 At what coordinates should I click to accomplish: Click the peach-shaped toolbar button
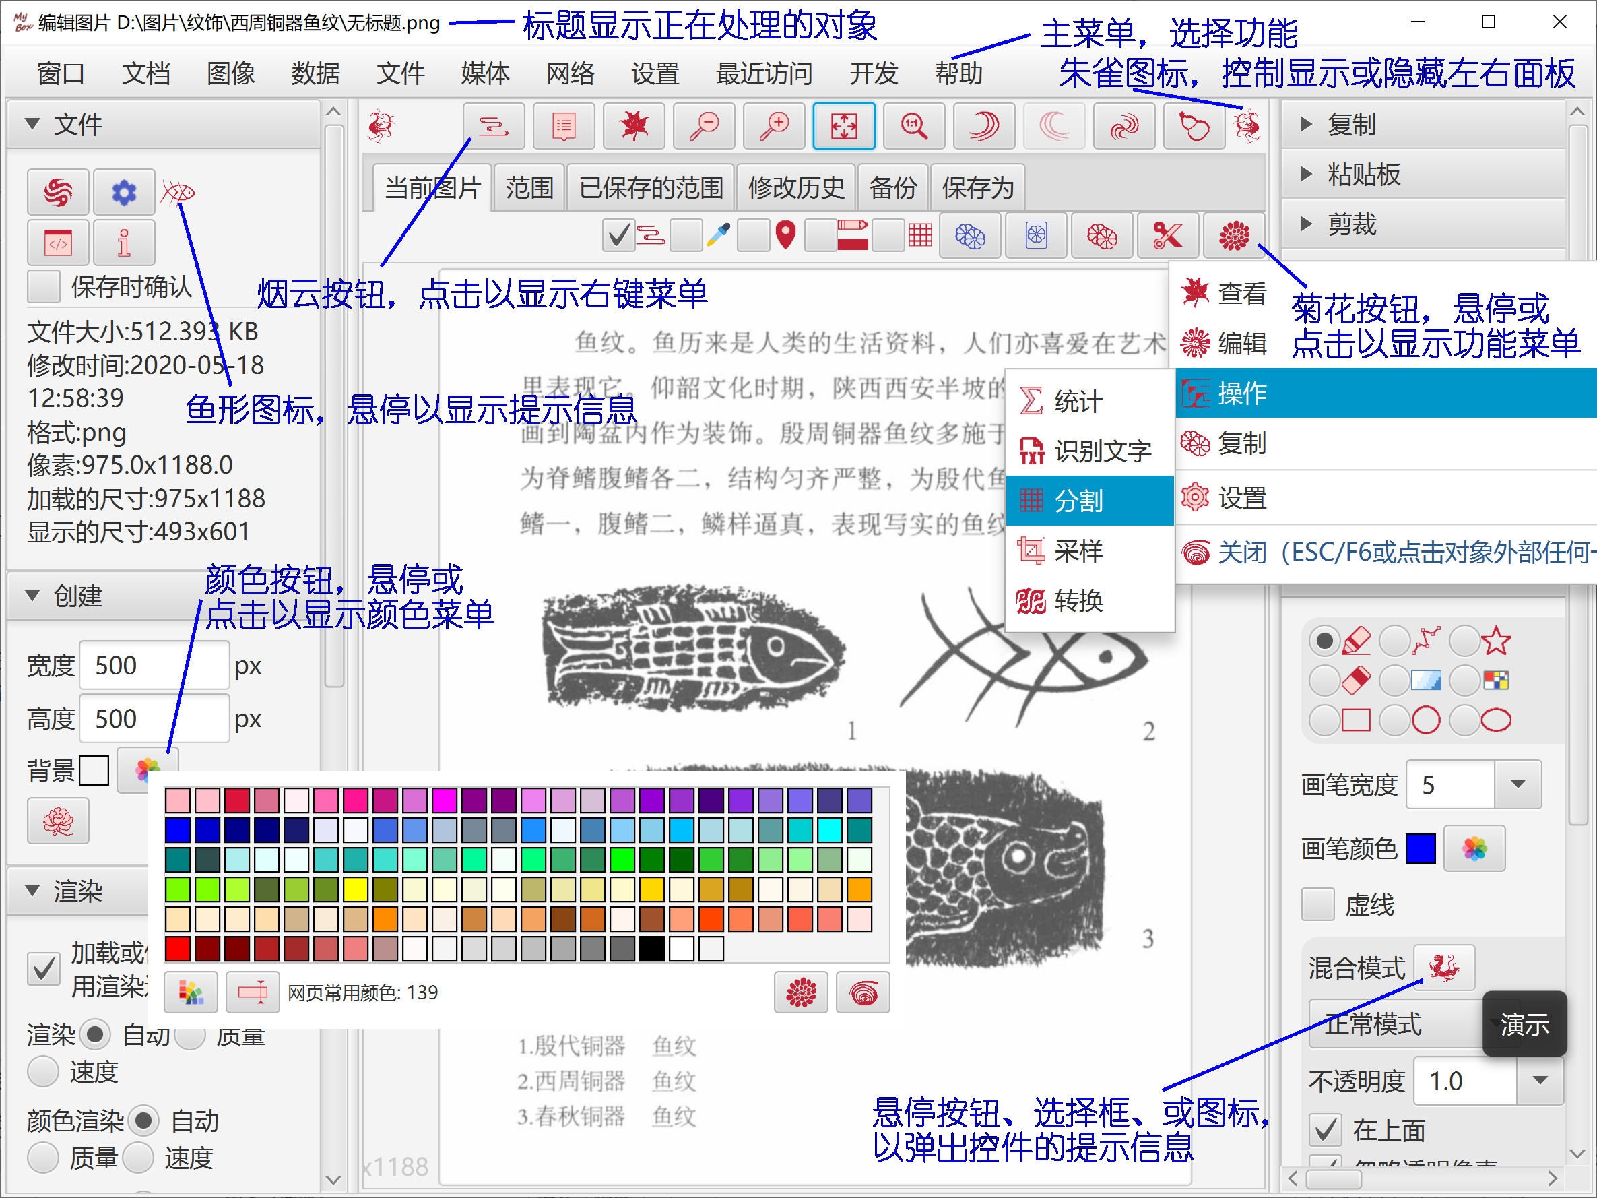[1194, 127]
